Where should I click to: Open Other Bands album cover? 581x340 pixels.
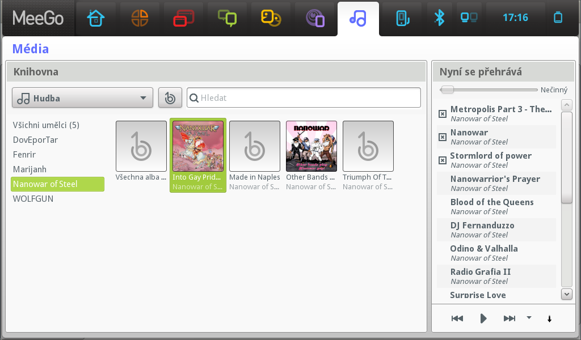(x=311, y=146)
